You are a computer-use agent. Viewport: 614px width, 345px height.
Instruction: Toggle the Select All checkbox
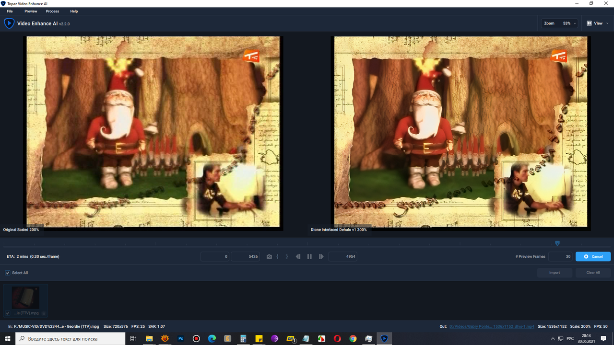click(8, 273)
